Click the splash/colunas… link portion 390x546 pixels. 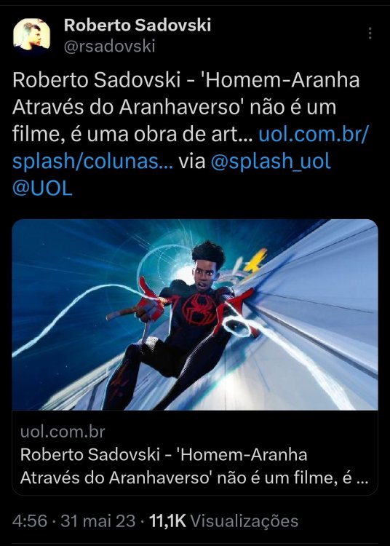click(92, 161)
